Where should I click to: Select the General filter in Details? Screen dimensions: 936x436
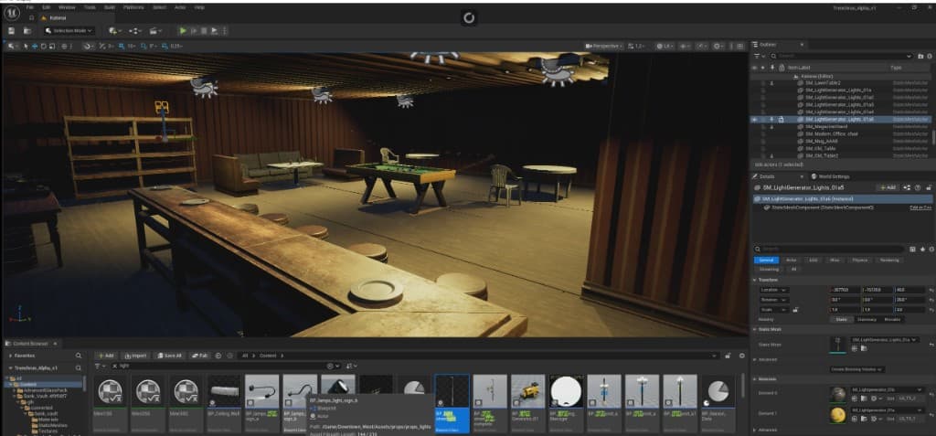[766, 261]
